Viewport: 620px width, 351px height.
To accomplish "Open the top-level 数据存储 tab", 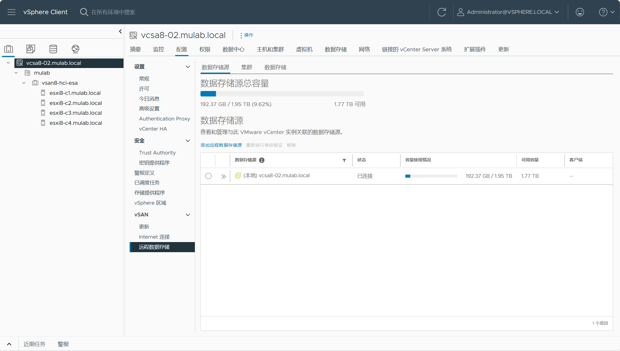I will (336, 49).
